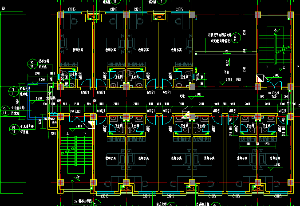Screen dimensions: 300x206
Task: Click the 平台 platform label
Action: (226, 72)
